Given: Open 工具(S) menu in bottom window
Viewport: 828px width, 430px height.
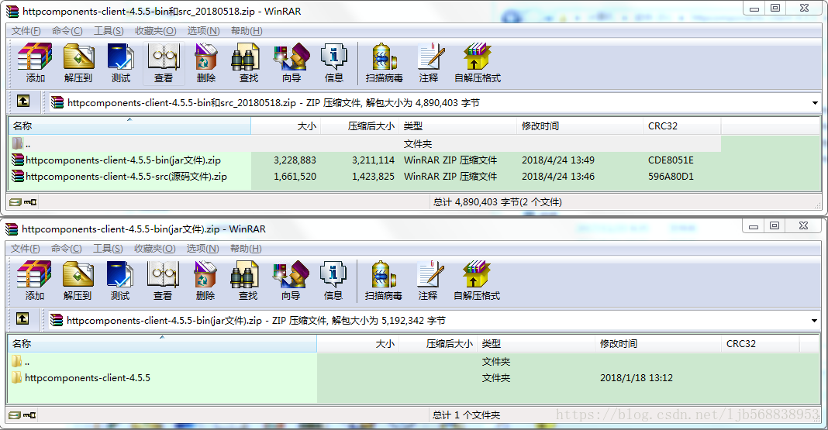Looking at the screenshot, I should point(109,249).
